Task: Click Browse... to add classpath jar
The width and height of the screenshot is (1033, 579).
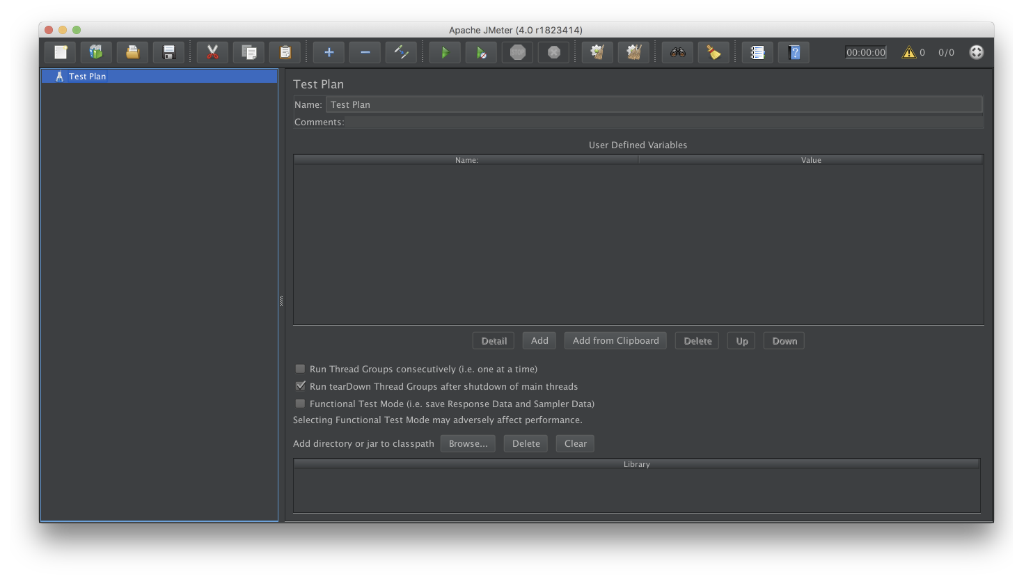Action: point(468,444)
